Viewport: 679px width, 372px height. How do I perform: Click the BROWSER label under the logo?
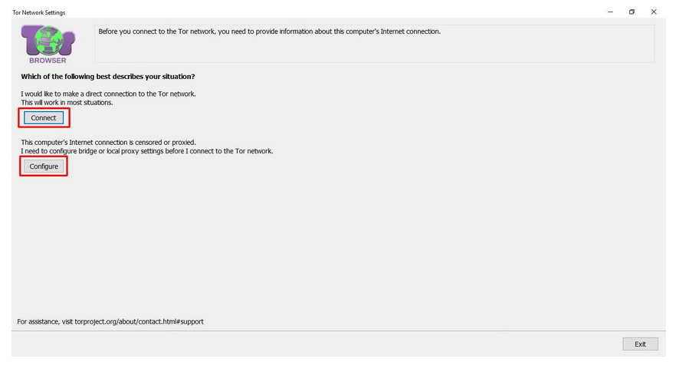point(48,60)
